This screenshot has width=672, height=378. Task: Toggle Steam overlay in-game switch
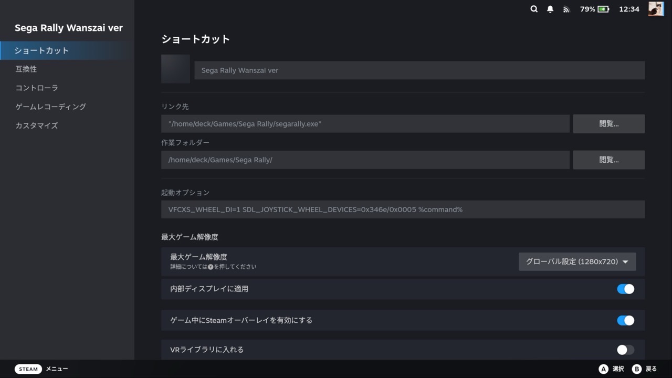[x=625, y=320]
